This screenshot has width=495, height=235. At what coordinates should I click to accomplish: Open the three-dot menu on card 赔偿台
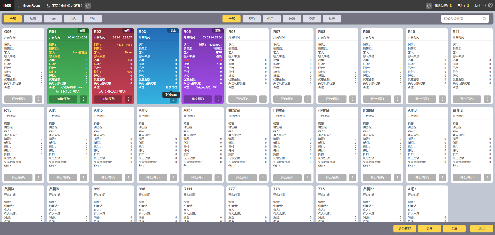398,178
